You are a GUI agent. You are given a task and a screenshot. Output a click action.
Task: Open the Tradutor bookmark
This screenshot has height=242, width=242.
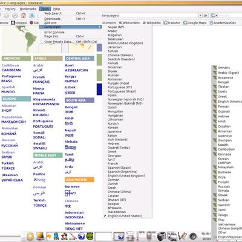point(172,23)
